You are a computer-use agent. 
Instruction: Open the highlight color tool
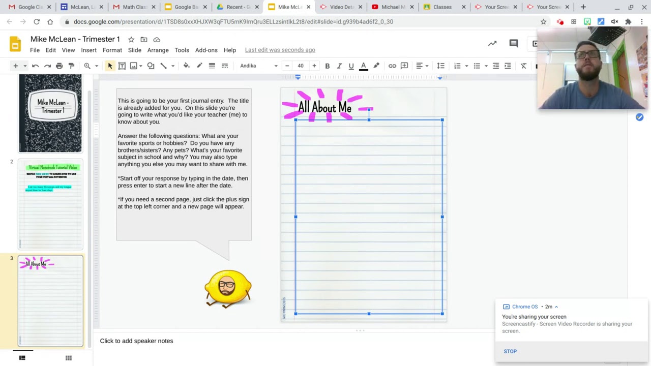click(376, 66)
